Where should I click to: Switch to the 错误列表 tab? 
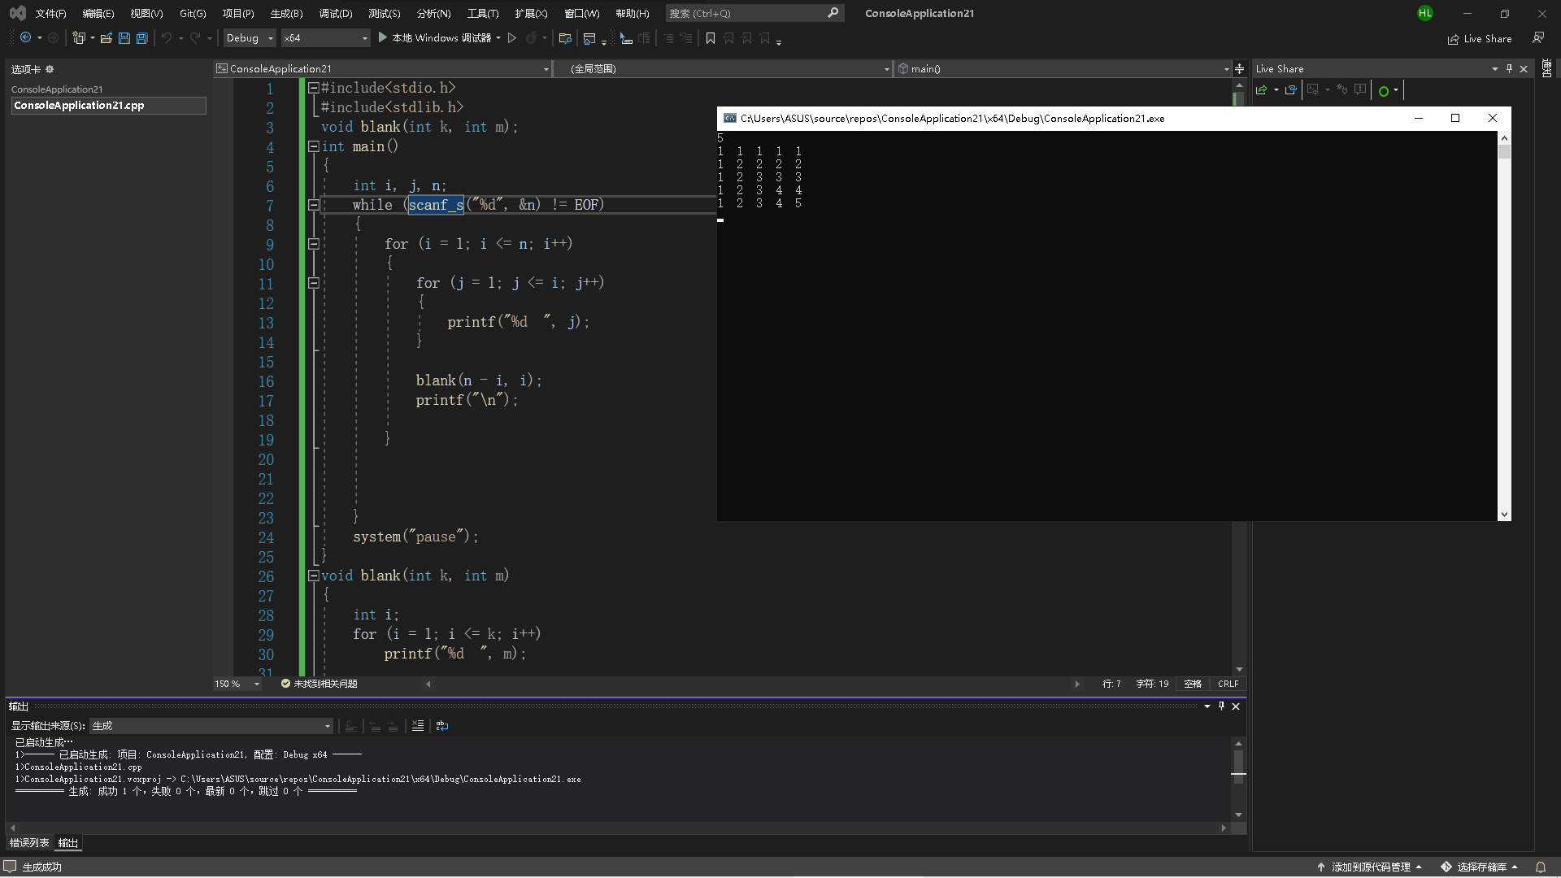click(x=29, y=843)
